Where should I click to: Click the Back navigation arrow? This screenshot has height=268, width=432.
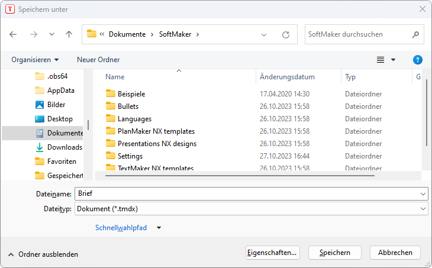click(13, 34)
